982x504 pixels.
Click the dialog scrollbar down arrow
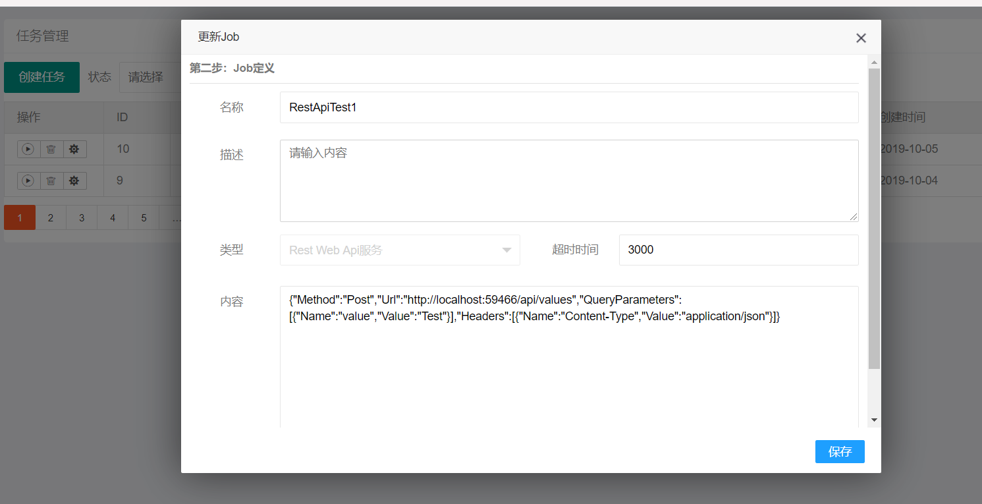click(x=874, y=420)
